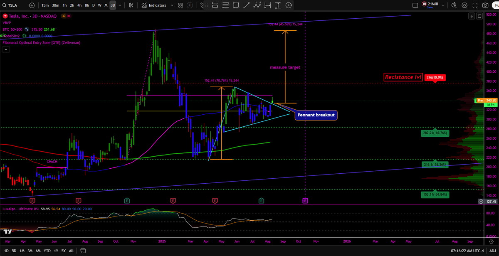Set chart range to 1M

pos(22,251)
